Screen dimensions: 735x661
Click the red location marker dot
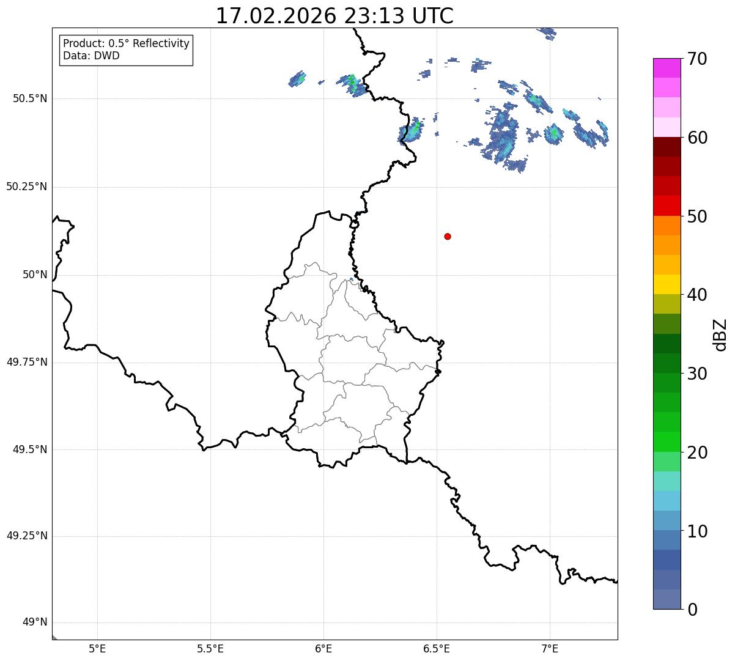click(448, 236)
